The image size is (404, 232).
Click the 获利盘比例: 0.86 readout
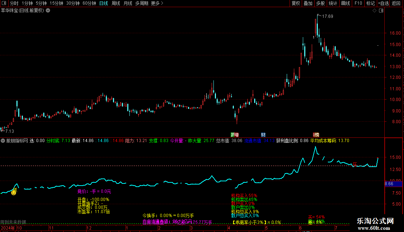point(292,141)
